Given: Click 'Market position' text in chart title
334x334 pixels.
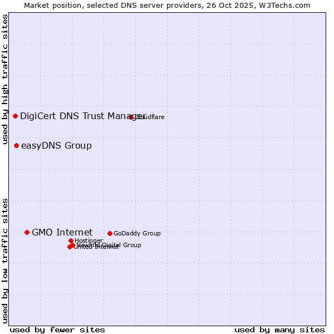Looking at the screenshot, I should [50, 5].
